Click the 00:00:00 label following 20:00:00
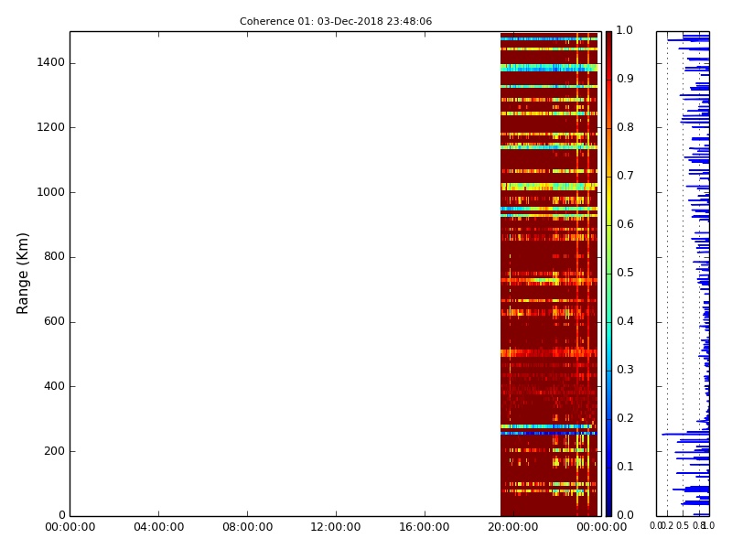Image resolution: width=732 pixels, height=549 pixels. click(602, 527)
